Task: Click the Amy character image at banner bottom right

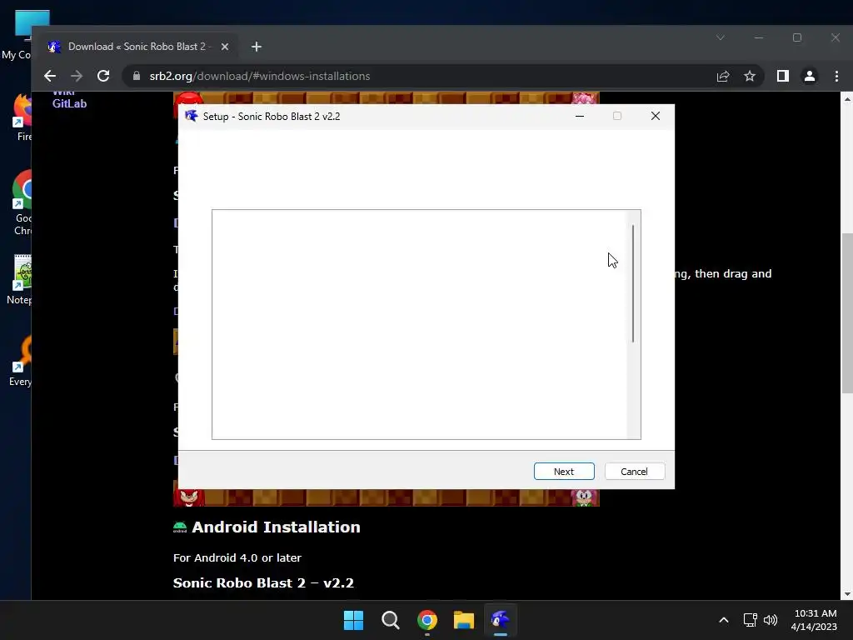Action: [584, 497]
